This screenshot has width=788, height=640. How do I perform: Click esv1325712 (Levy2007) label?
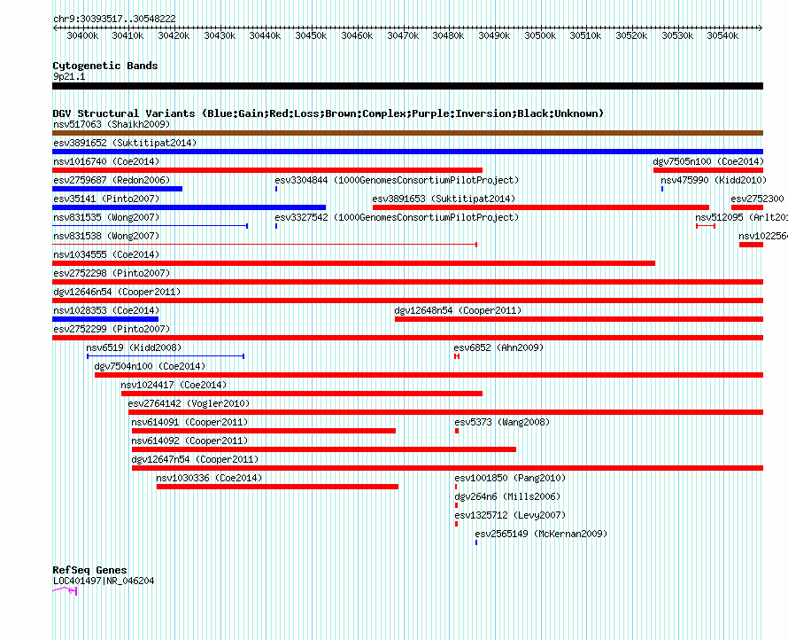510,515
